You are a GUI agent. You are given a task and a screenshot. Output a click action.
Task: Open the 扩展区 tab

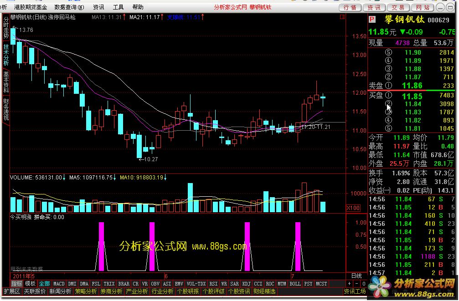[12, 291]
